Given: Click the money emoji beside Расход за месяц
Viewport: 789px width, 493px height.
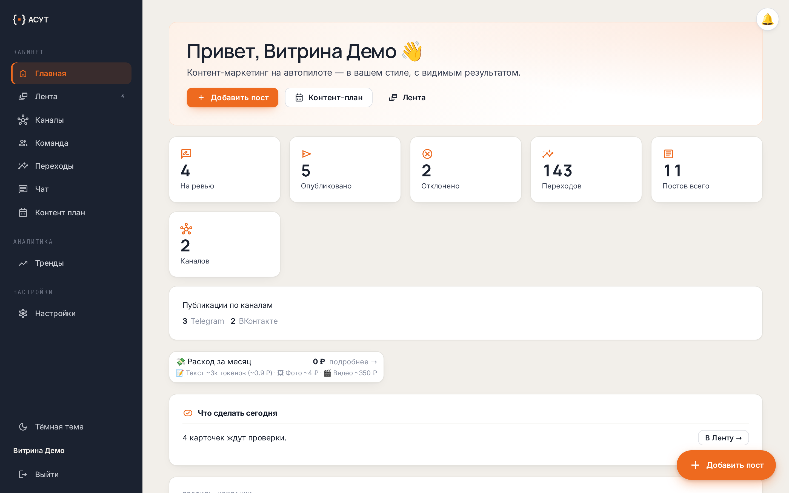Looking at the screenshot, I should [180, 362].
